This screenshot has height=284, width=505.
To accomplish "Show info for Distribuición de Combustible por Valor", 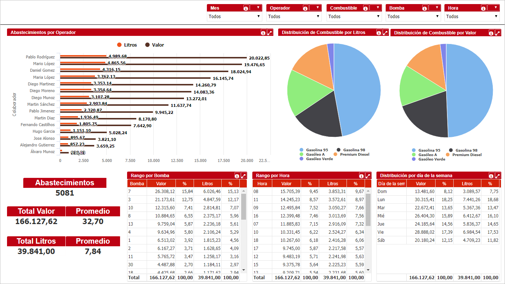I will click(x=491, y=33).
